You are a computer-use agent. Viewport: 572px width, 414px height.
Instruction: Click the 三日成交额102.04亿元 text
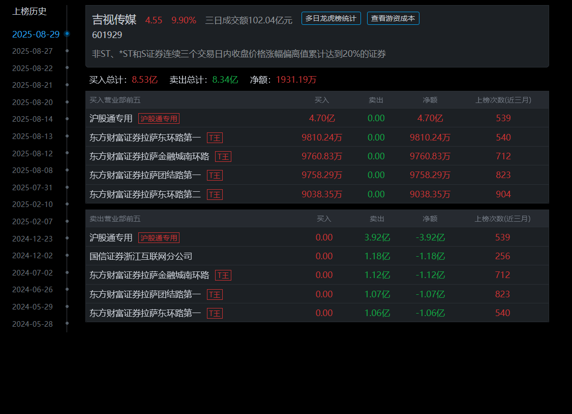[249, 20]
